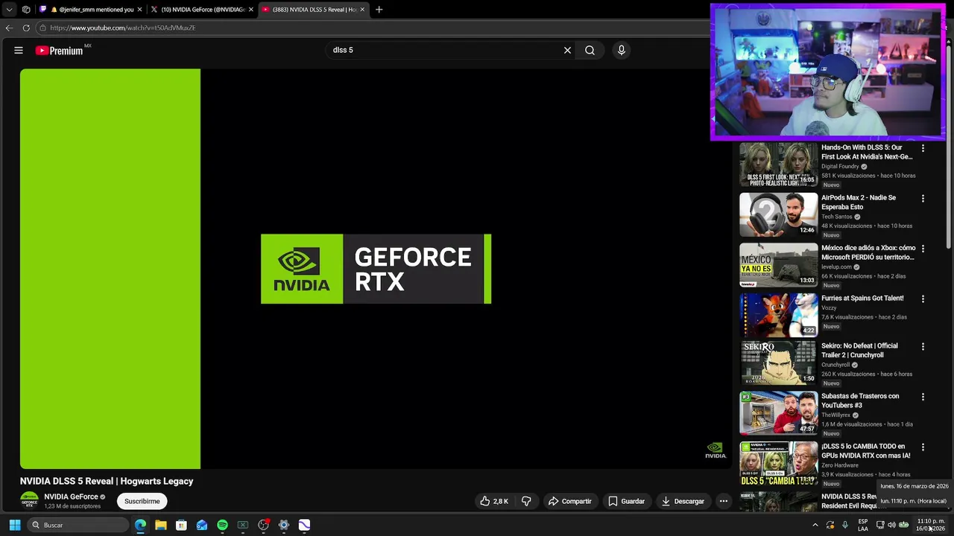Click the Tech Santos channel name

click(x=836, y=217)
